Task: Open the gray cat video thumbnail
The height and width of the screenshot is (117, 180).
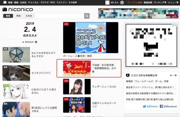Action: point(16,73)
